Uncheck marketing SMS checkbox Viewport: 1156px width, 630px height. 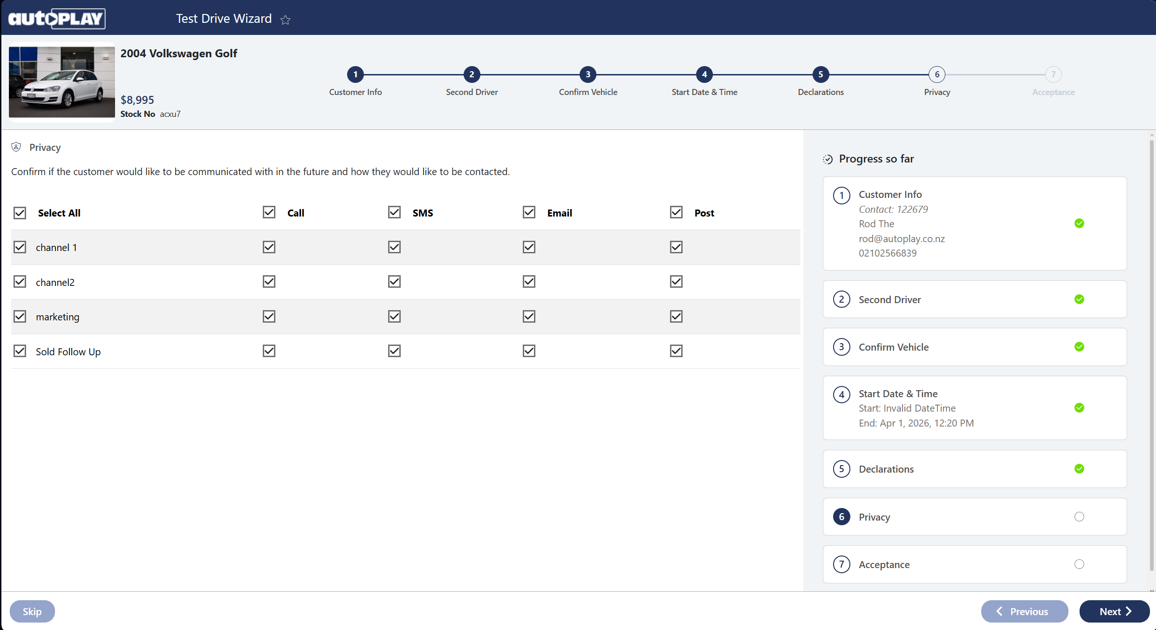[394, 317]
